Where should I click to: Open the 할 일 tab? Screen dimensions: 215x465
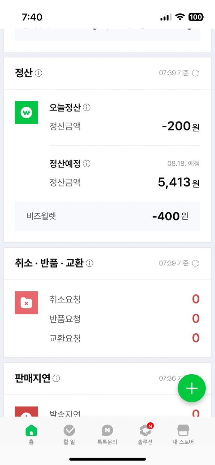pyautogui.click(x=69, y=434)
